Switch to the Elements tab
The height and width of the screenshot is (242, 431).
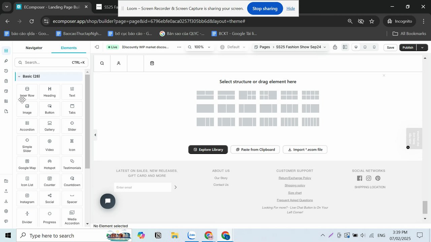[69, 48]
